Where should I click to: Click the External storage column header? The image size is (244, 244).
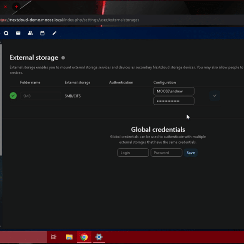tap(77, 83)
